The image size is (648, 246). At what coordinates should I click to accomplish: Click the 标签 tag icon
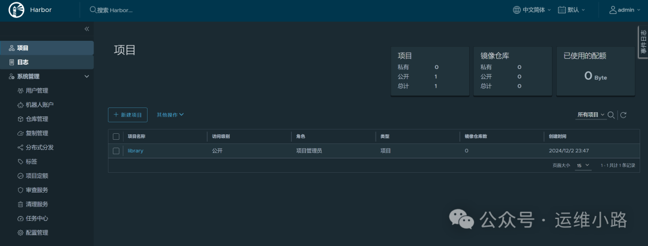pos(20,161)
